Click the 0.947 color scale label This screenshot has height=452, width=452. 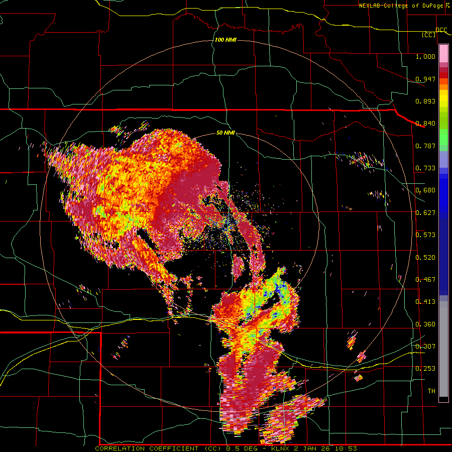tap(425, 79)
